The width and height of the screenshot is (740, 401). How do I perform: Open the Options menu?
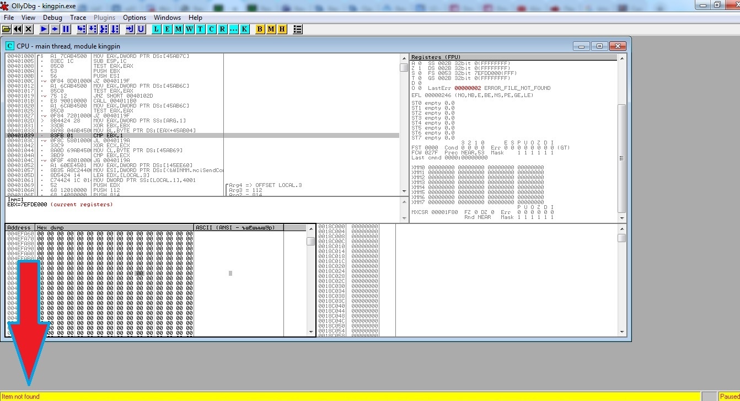click(135, 18)
